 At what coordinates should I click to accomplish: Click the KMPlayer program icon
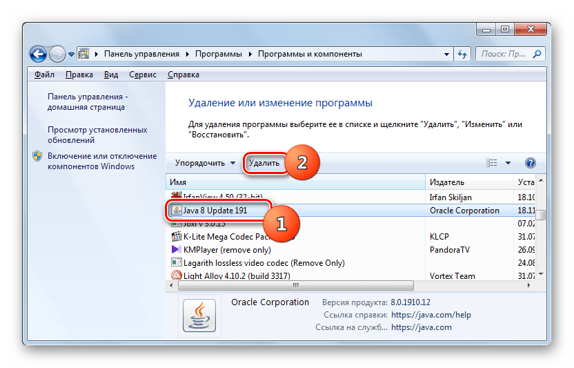pos(176,249)
